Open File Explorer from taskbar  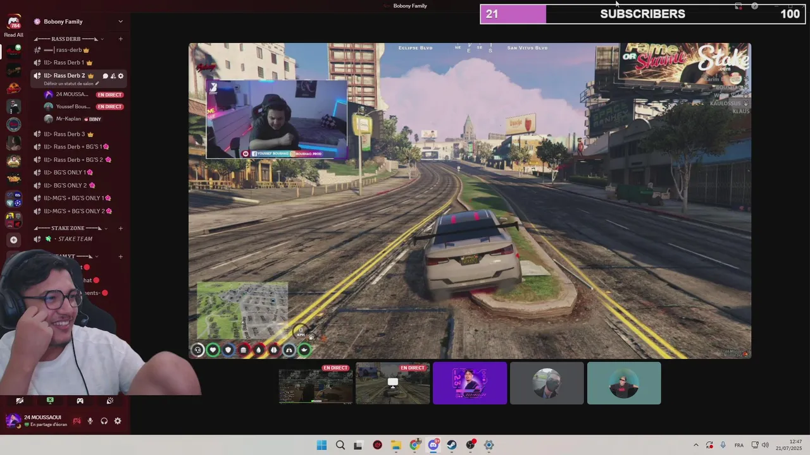pos(396,445)
